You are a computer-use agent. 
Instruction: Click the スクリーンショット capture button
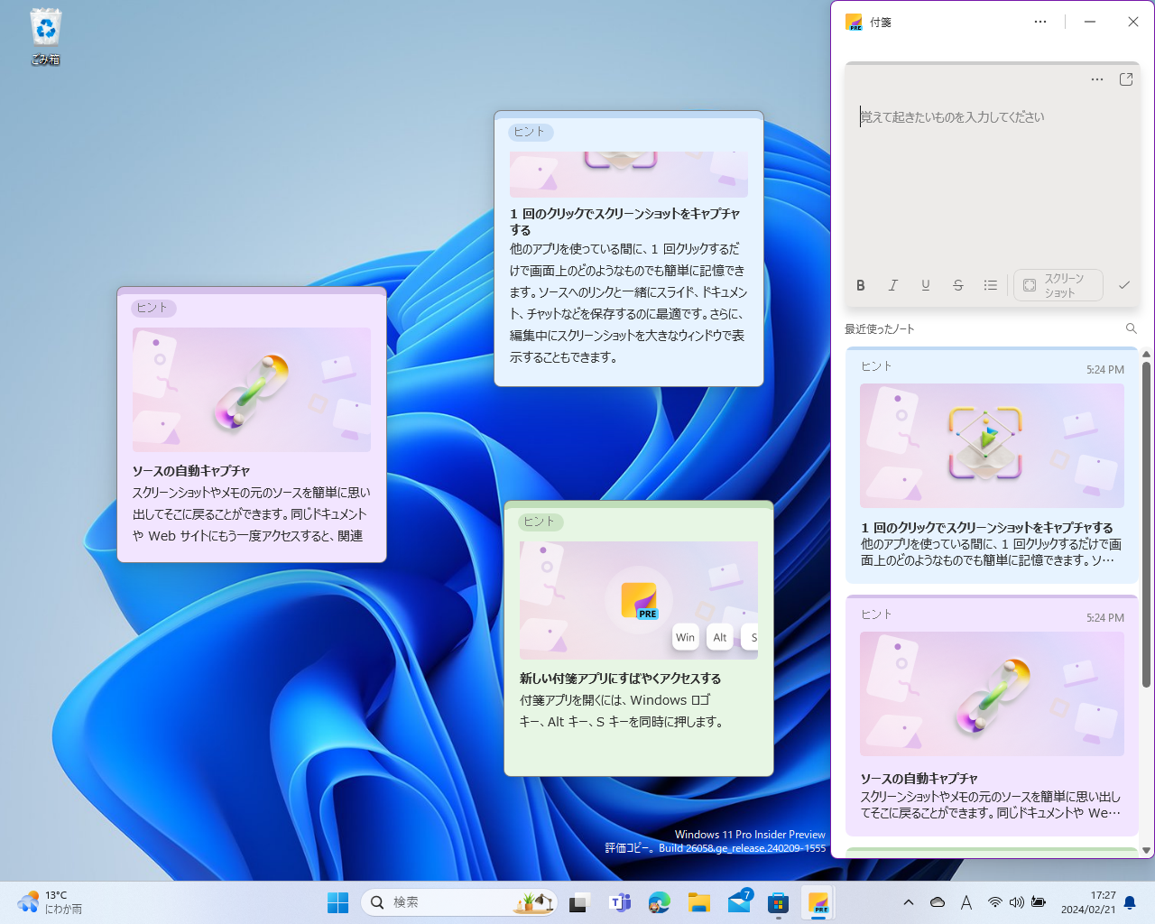pyautogui.click(x=1058, y=285)
